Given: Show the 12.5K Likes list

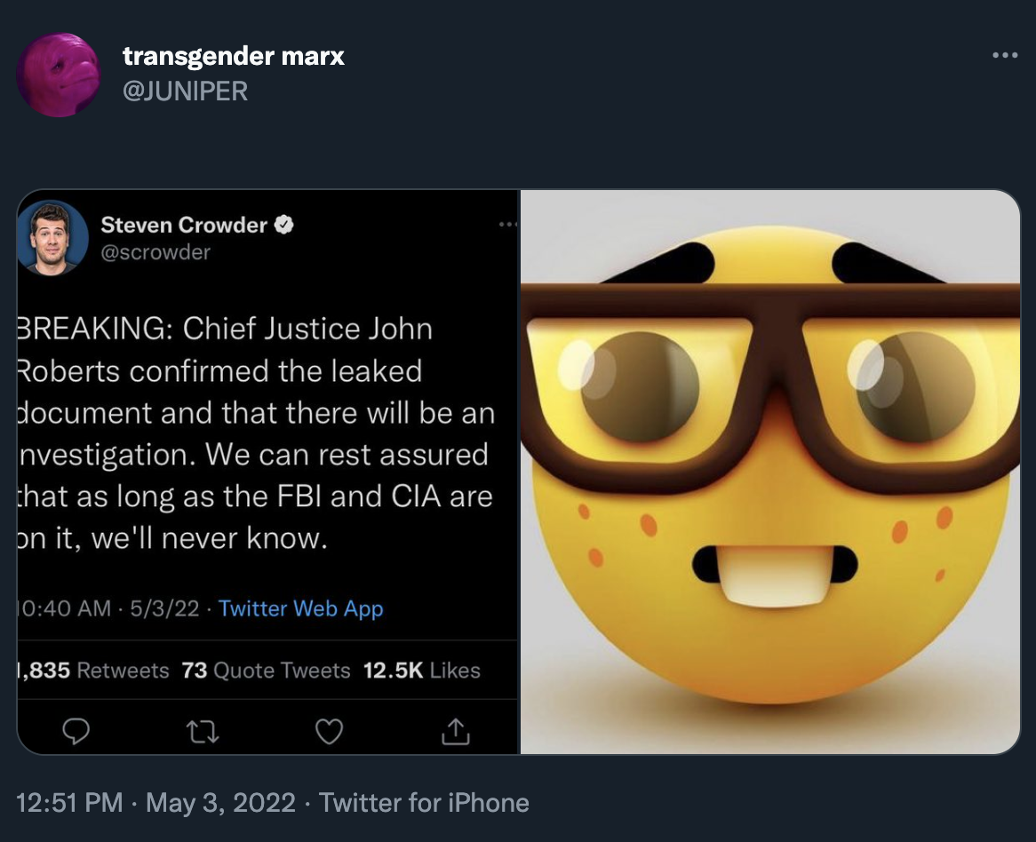Looking at the screenshot, I should pos(422,671).
